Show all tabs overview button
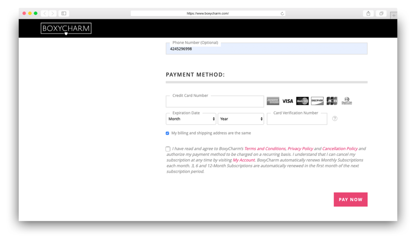This screenshot has width=418, height=236. [x=382, y=13]
